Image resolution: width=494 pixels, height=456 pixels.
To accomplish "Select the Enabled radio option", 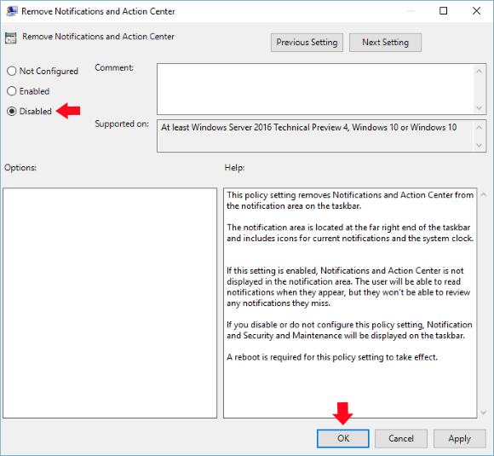I will click(12, 91).
